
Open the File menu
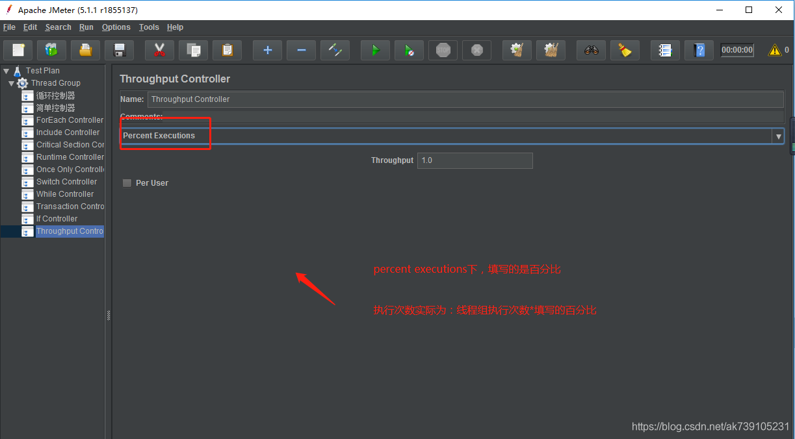coord(9,27)
